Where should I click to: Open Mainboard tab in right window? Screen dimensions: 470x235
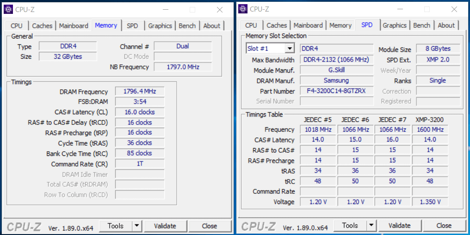tap(308, 25)
